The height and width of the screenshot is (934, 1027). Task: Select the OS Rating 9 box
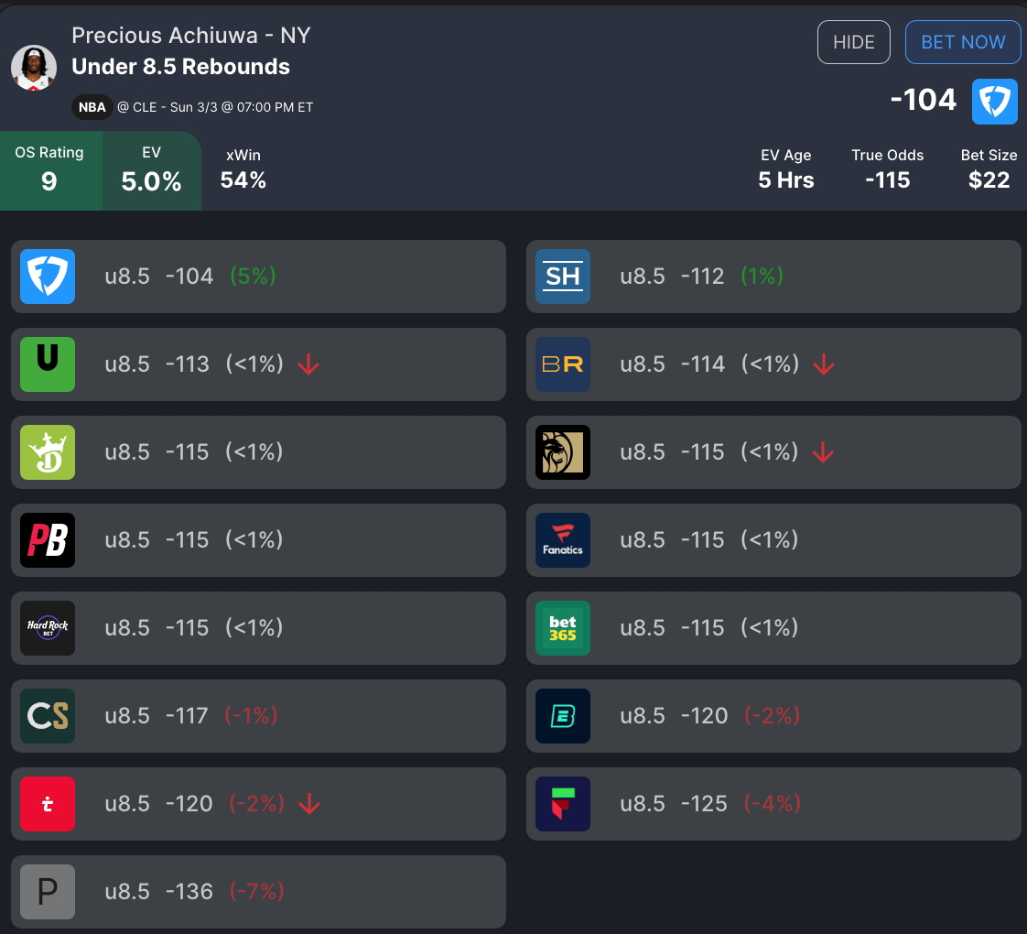pos(49,170)
